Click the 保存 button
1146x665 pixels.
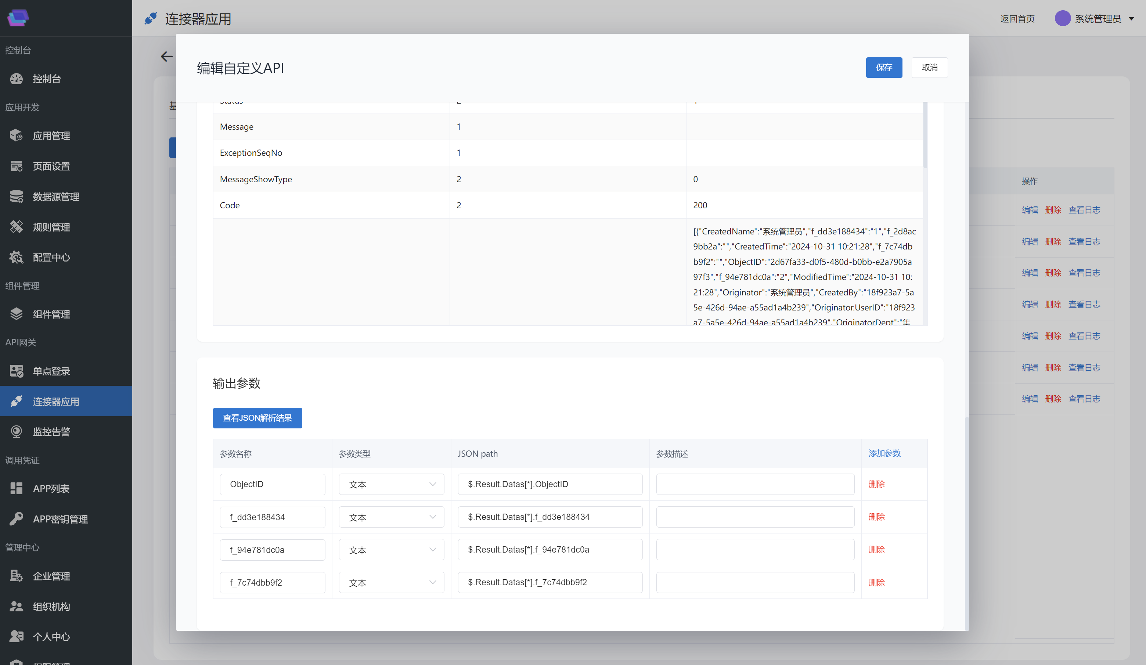point(884,67)
